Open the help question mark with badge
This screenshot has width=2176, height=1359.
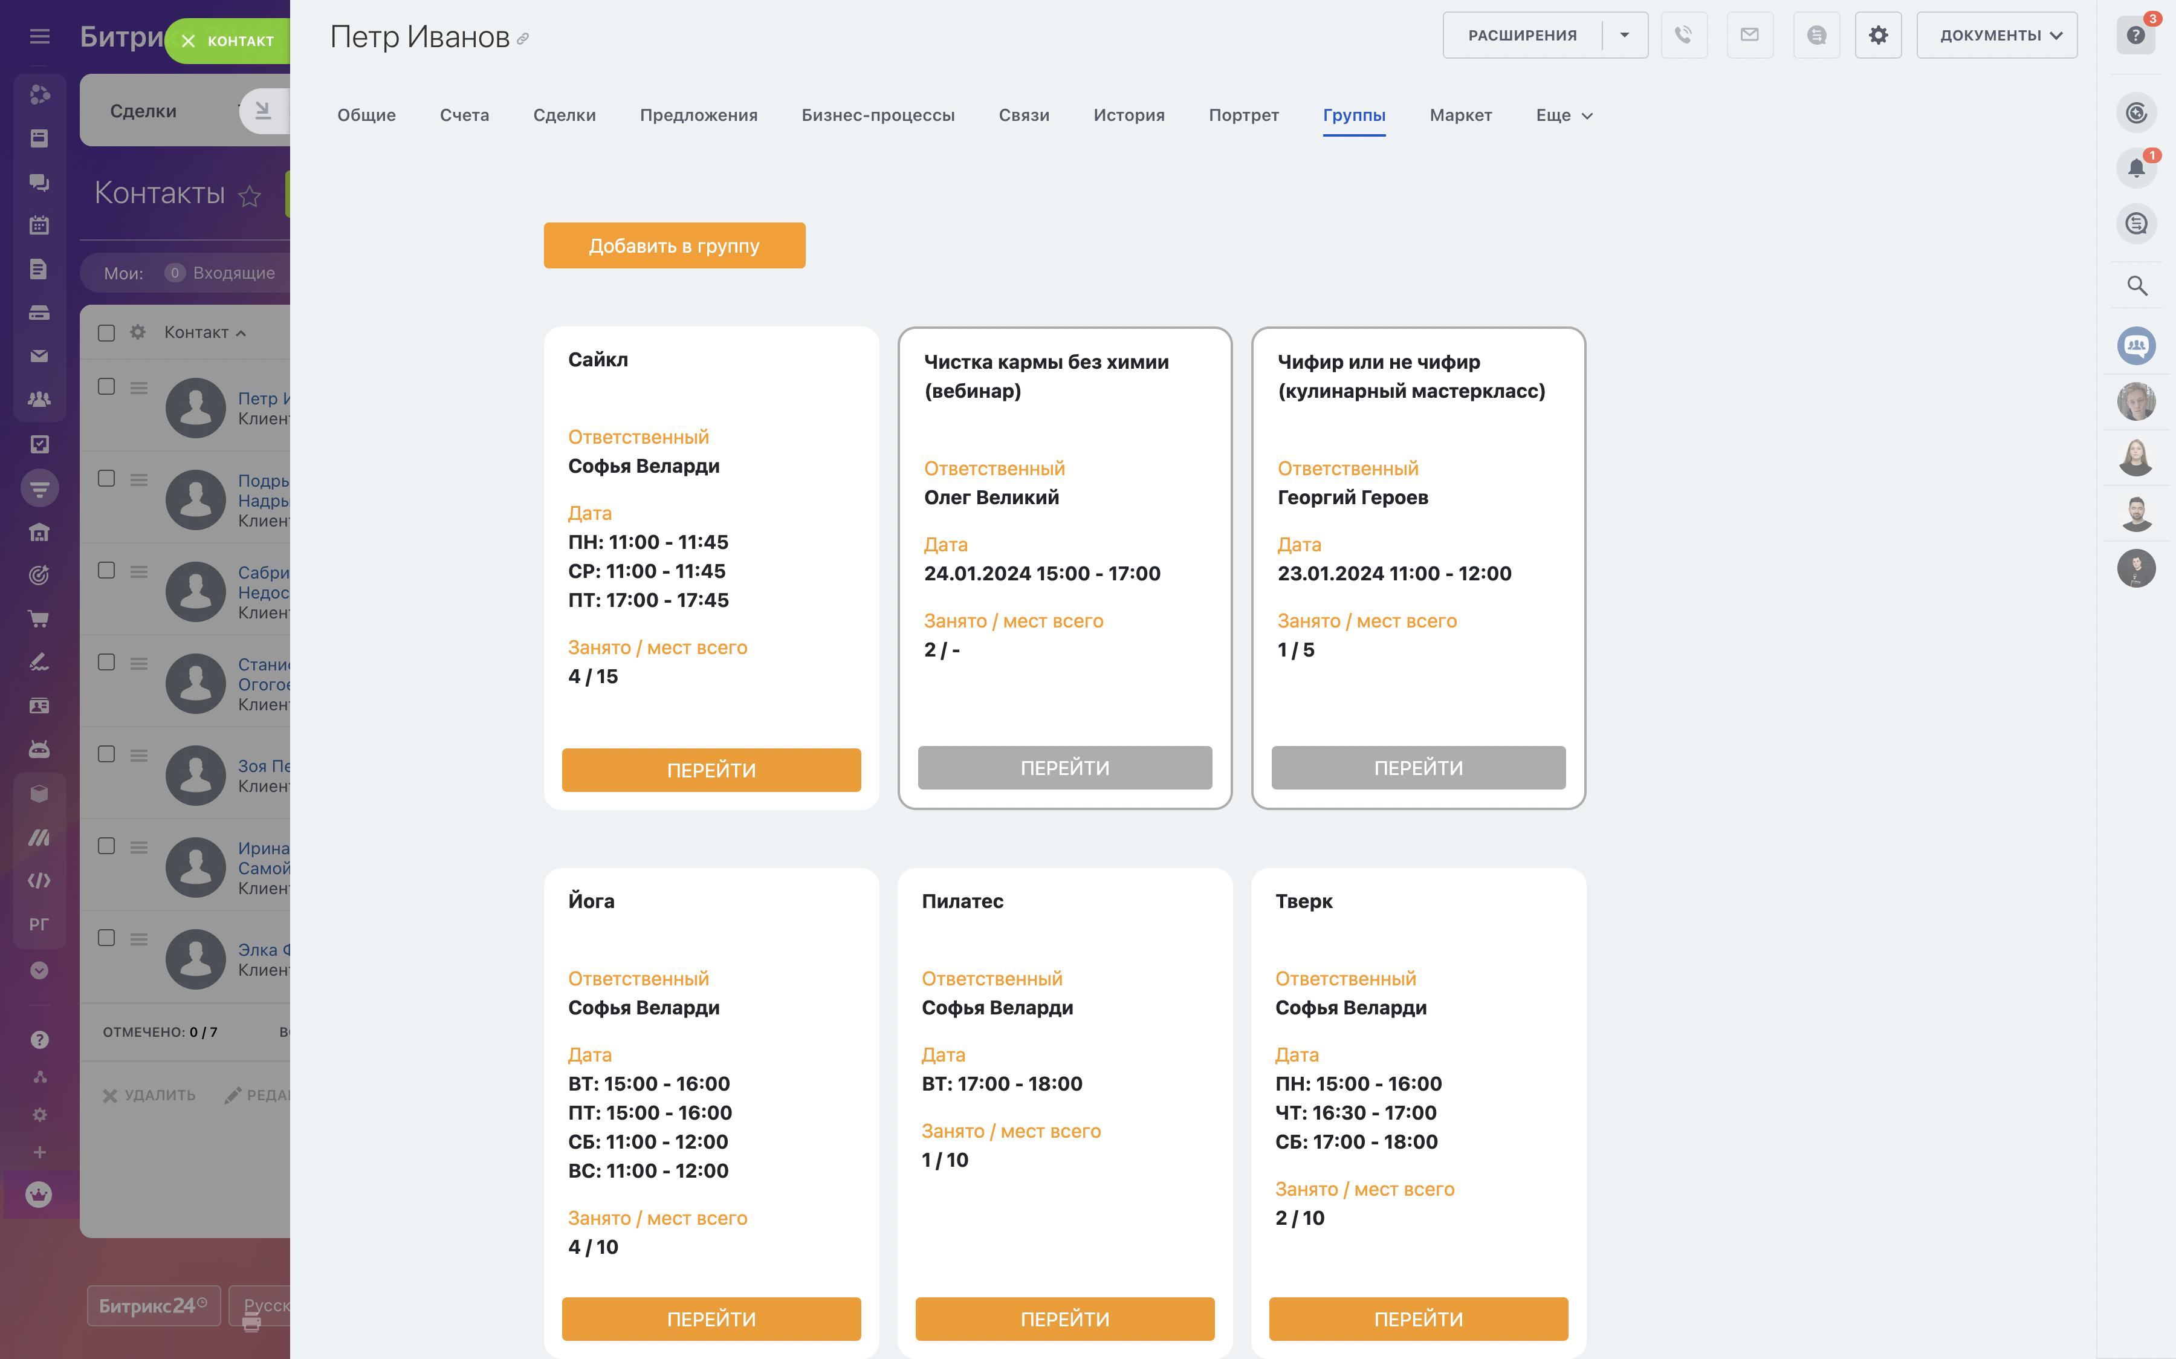point(2136,35)
